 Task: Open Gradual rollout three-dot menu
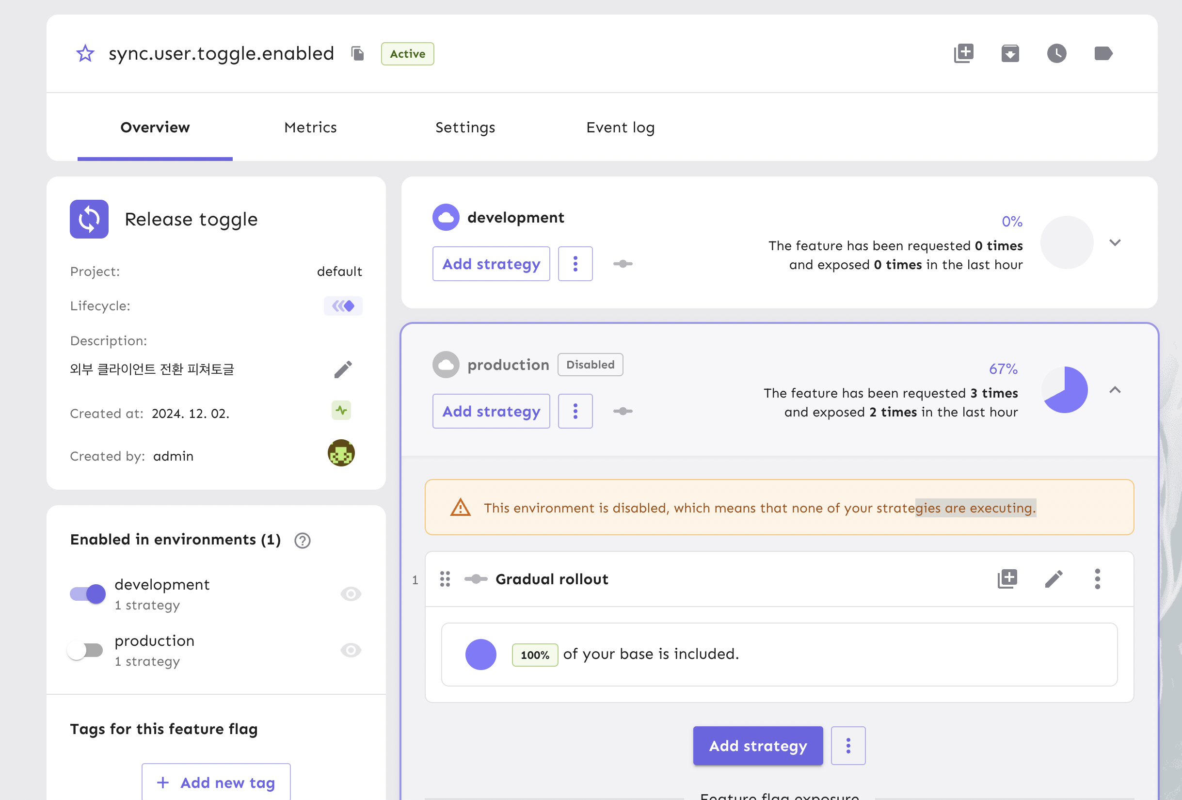[x=1097, y=579]
